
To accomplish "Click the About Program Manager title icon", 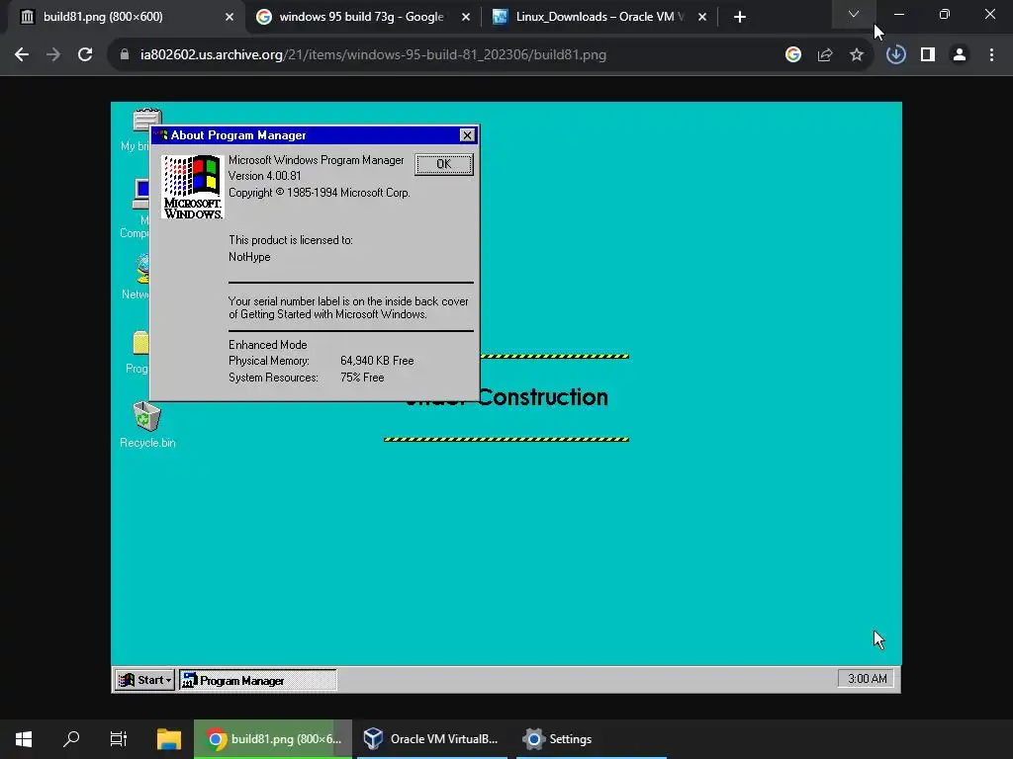I will click(x=161, y=134).
